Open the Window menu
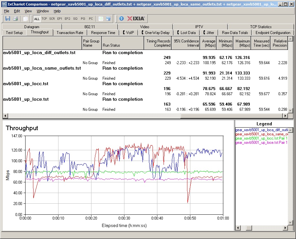Screen dimensions: 296x239 (x=43, y=11)
